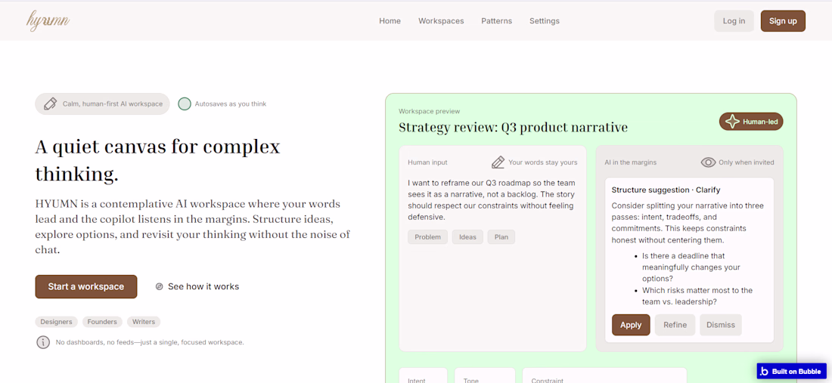Apply the structure suggestion

point(631,325)
